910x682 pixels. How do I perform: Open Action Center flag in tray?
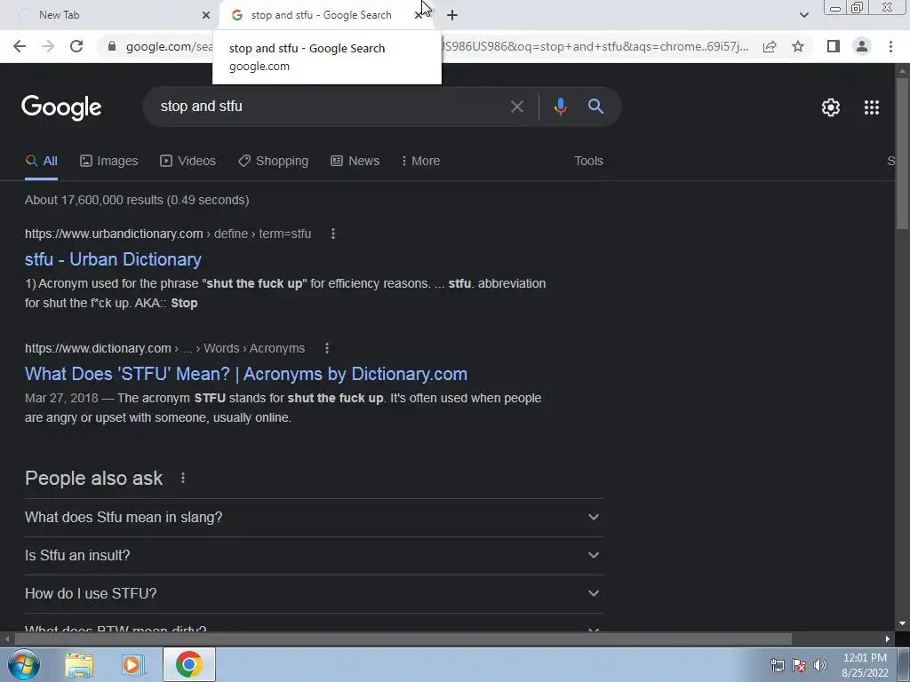coord(799,665)
